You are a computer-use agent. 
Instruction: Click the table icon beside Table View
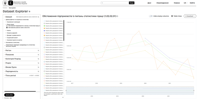[x=172, y=16]
